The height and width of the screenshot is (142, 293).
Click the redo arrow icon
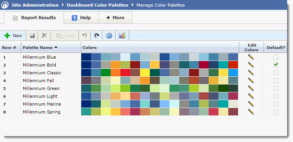96,36
